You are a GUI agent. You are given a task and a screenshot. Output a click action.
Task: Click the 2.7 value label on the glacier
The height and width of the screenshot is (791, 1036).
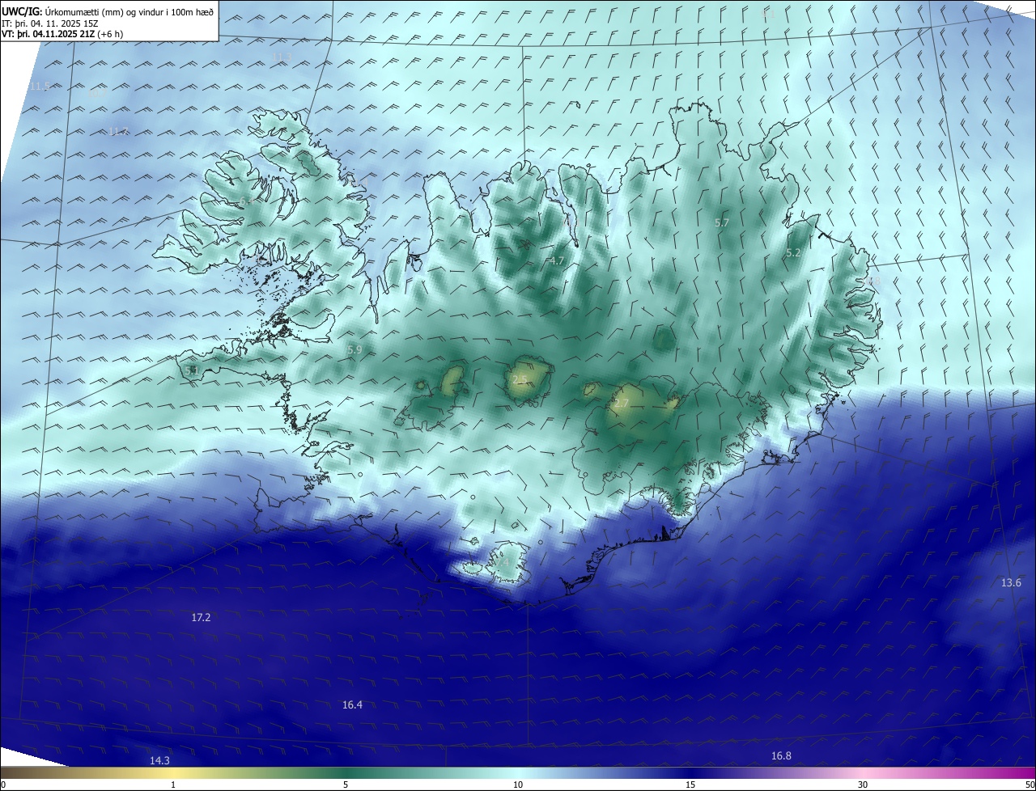(621, 404)
